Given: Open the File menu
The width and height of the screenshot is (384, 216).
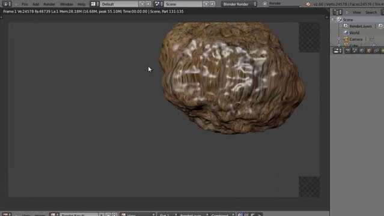Looking at the screenshot, I should (x=25, y=4).
